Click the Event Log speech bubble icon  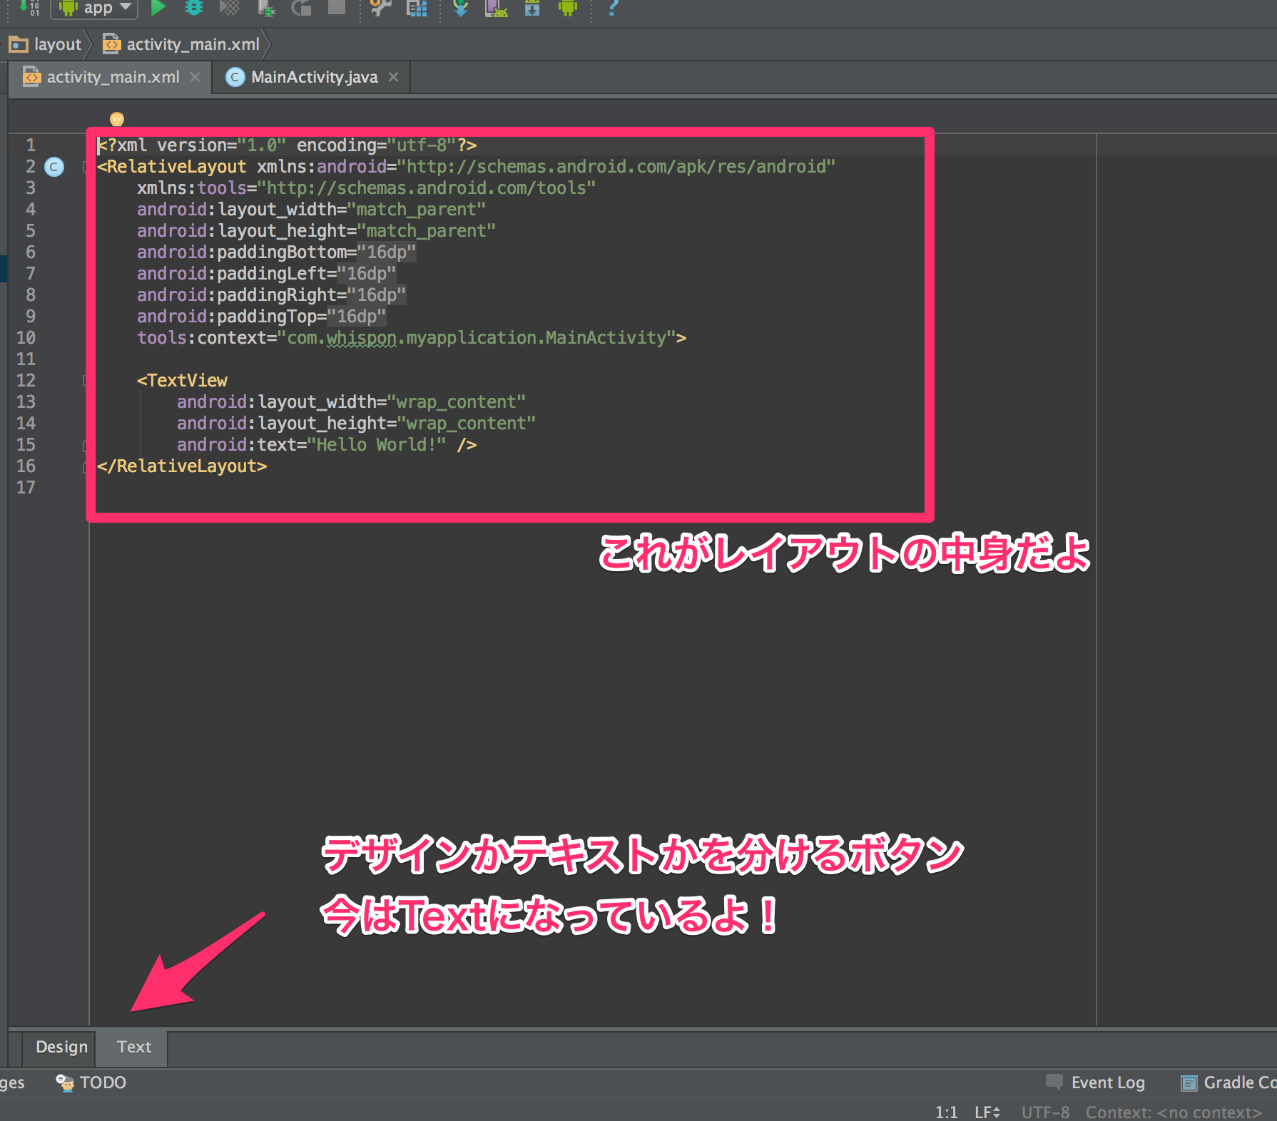(x=1054, y=1082)
